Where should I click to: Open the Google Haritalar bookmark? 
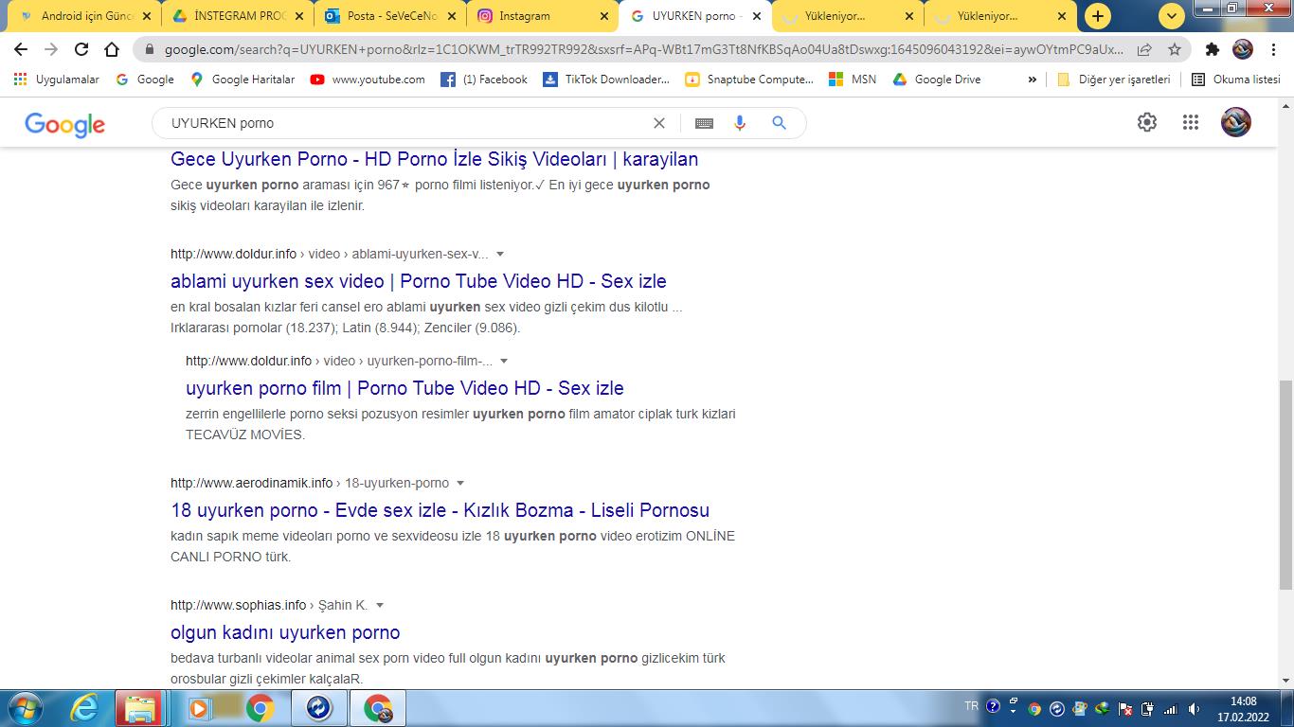(243, 80)
